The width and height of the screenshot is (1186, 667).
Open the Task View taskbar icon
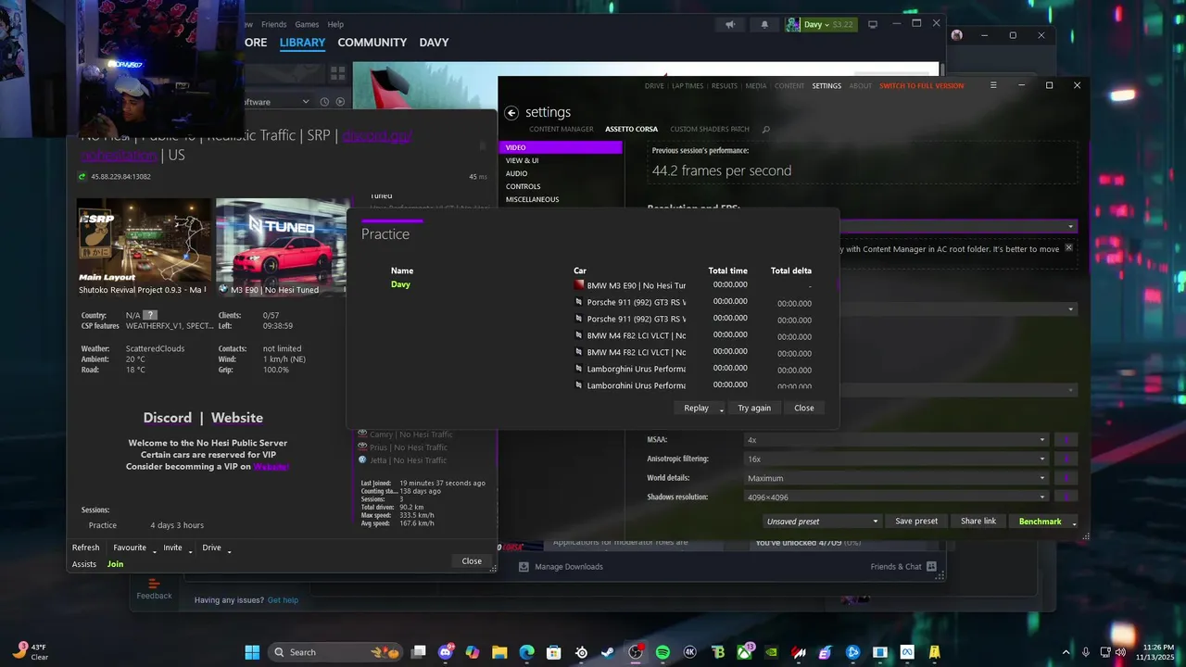tap(419, 652)
